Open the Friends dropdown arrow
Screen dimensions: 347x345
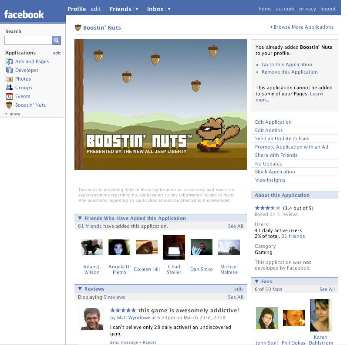[x=137, y=9]
